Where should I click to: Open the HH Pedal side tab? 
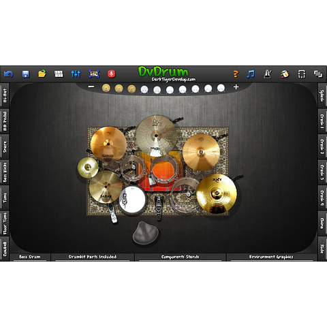[x=5, y=121]
